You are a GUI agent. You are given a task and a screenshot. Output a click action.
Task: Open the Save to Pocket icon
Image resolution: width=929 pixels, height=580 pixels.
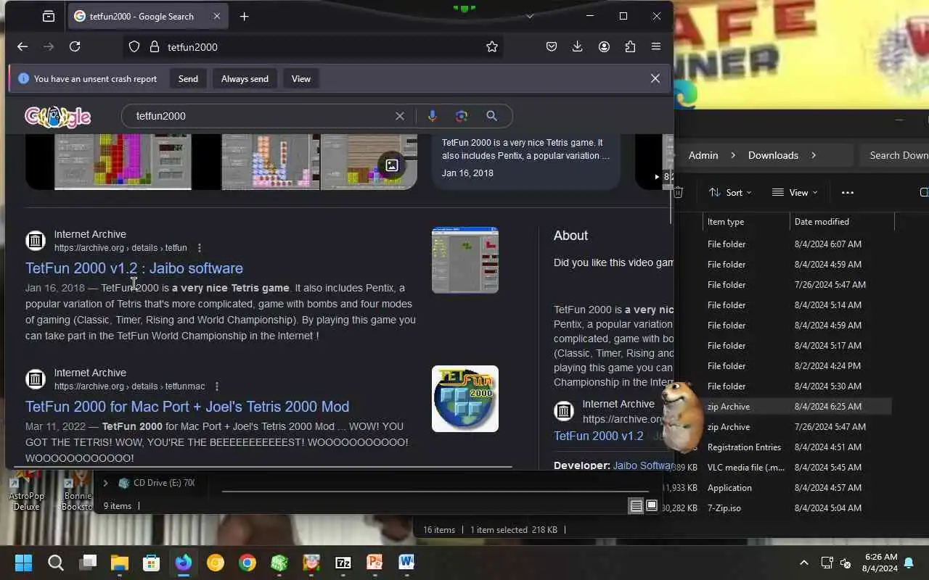coord(552,46)
